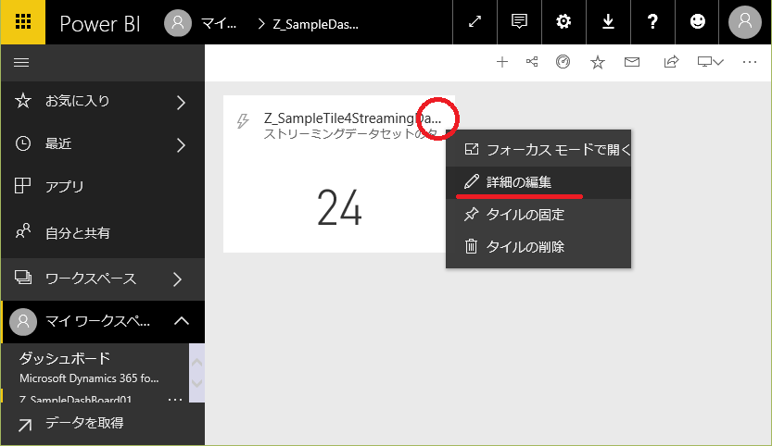
Task: Open the app launcher waffle icon
Action: tap(22, 22)
